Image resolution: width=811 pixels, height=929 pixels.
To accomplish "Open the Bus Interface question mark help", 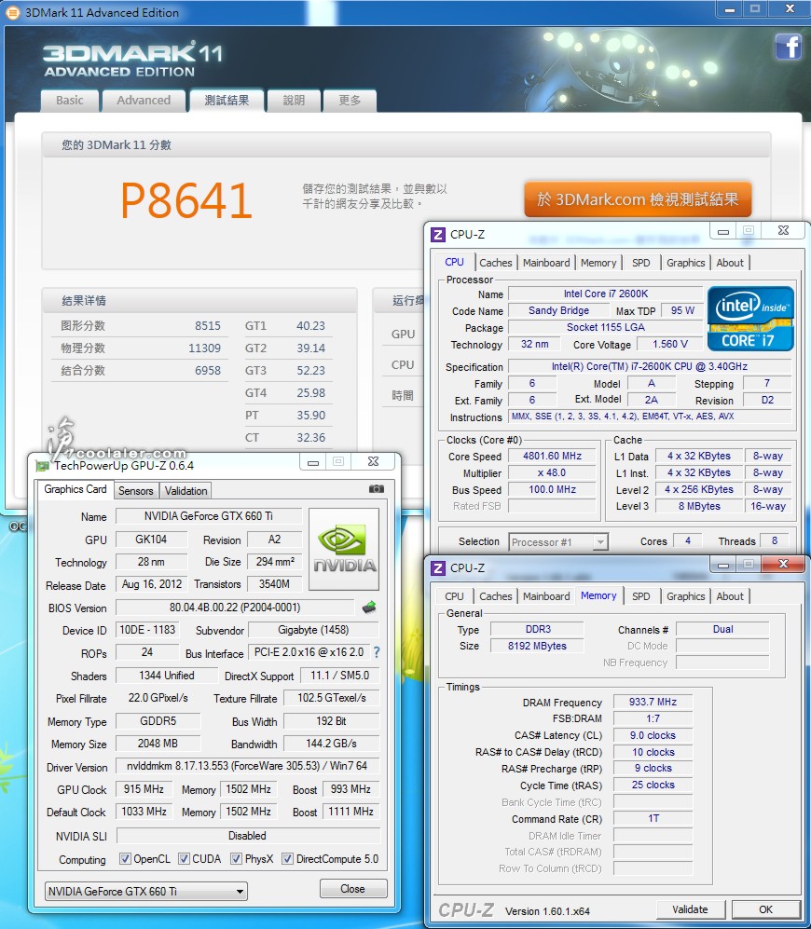I will [x=377, y=652].
